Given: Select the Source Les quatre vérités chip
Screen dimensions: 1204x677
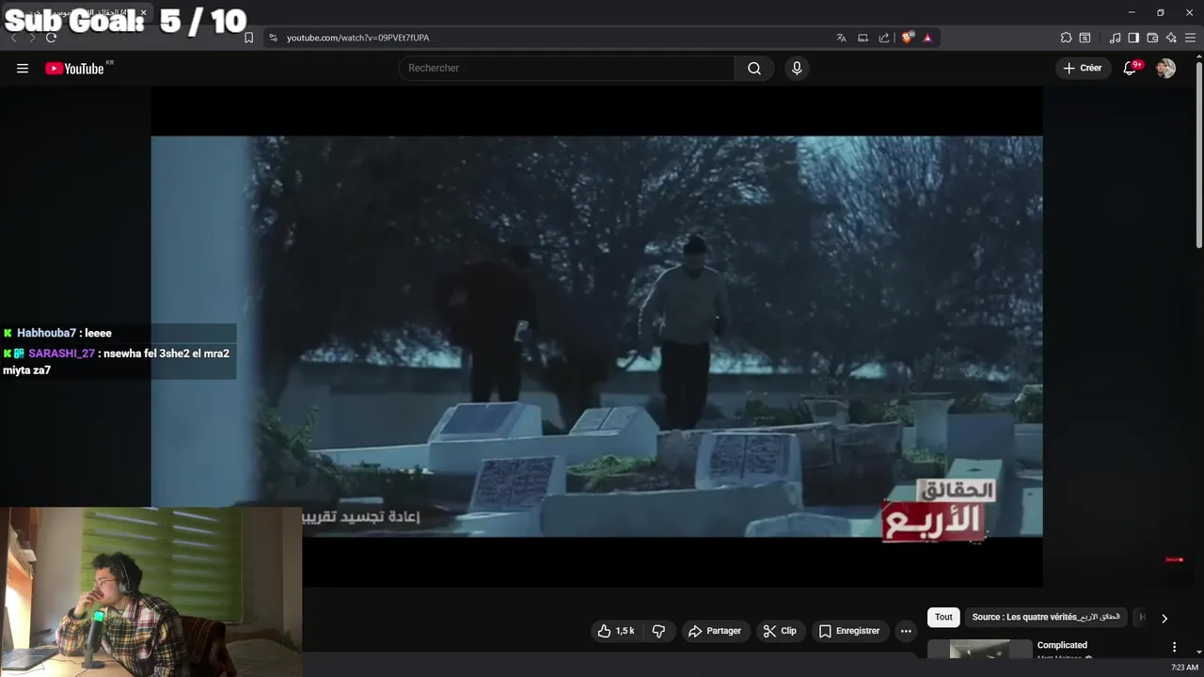Looking at the screenshot, I should tap(1046, 617).
